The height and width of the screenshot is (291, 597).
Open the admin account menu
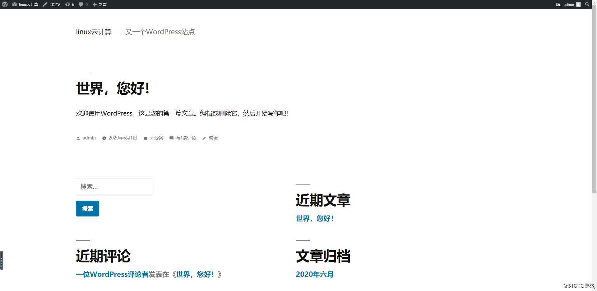click(568, 4)
